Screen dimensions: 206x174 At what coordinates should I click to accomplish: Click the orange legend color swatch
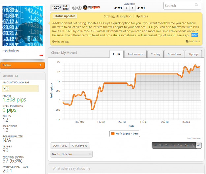click(x=113, y=133)
